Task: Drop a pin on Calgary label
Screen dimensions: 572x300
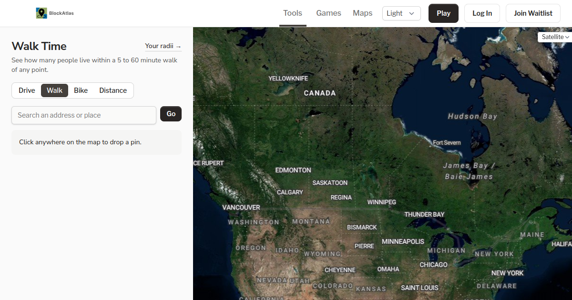Action: coord(290,192)
